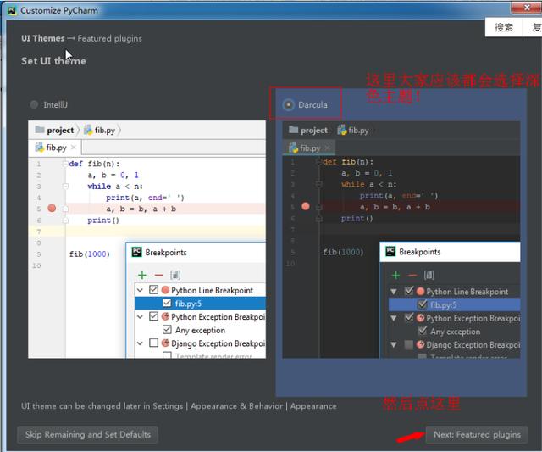Click green add breakpoint icon, light preview
542x452 pixels.
(x=142, y=275)
